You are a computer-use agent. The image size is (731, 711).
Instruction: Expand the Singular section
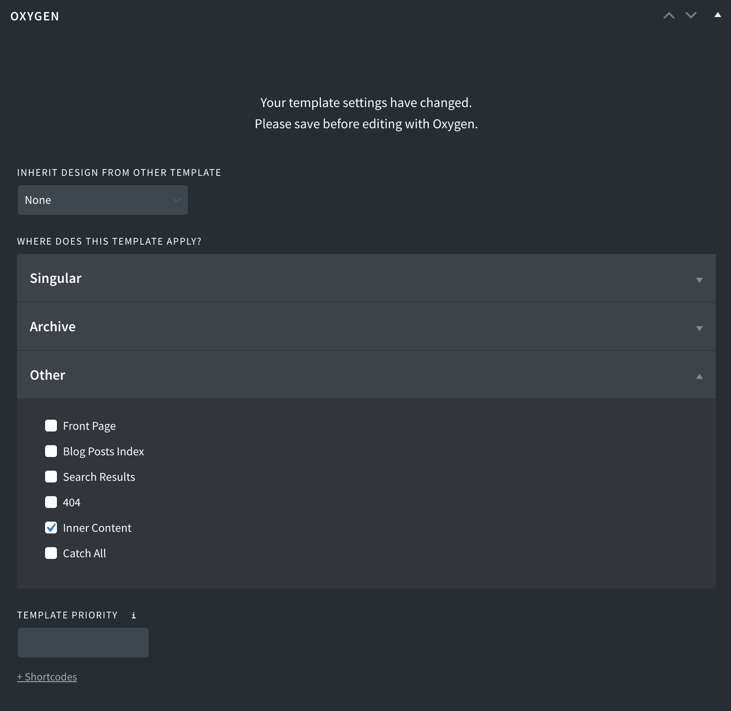point(366,278)
